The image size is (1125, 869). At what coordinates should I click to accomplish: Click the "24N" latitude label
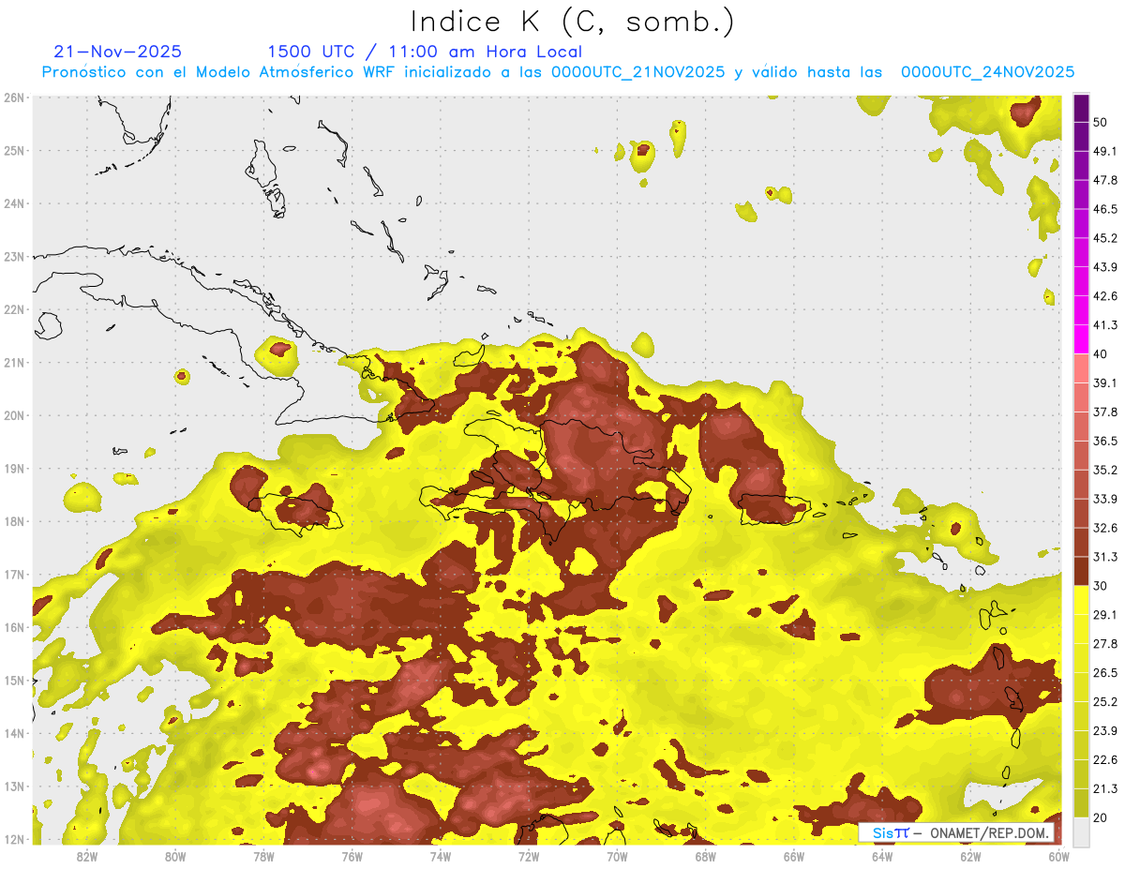(16, 203)
